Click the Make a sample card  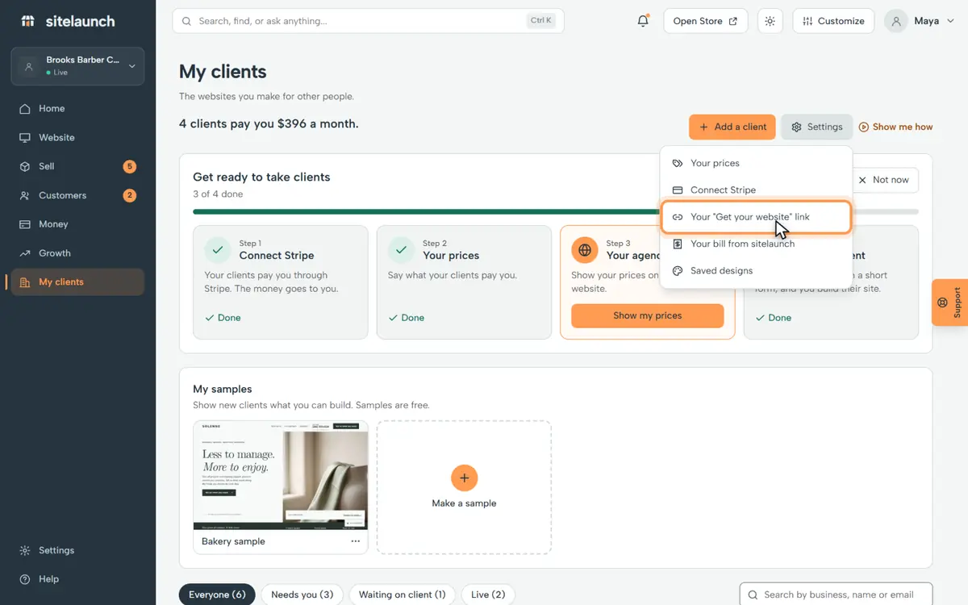coord(464,487)
